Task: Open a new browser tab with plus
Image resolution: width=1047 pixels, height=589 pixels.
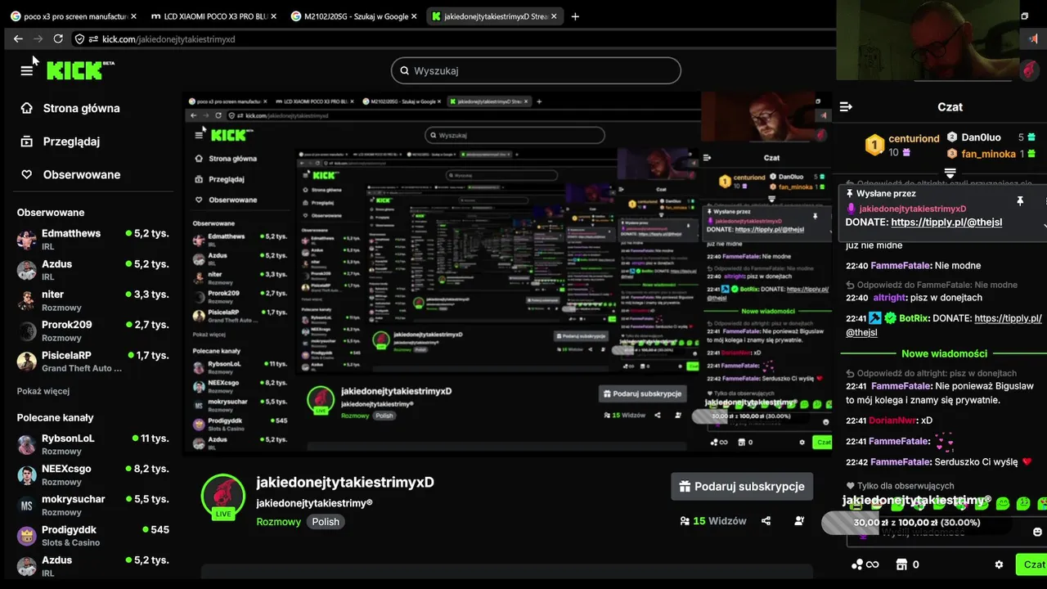Action: (x=575, y=16)
